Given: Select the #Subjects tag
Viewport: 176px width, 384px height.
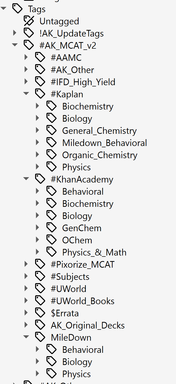Looking at the screenshot, I should [x=70, y=277].
